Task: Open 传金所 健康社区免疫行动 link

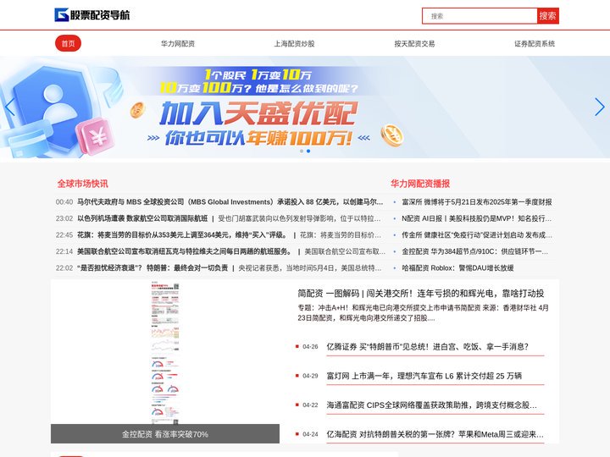Action: tap(476, 235)
